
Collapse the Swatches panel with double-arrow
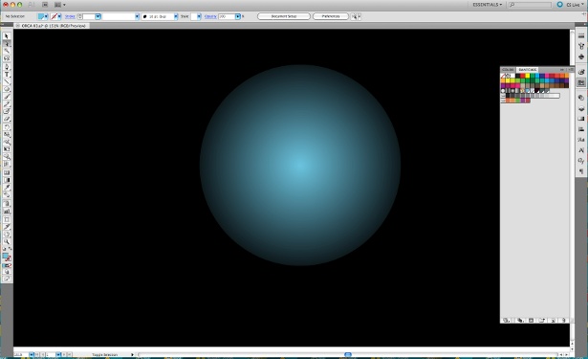point(562,70)
